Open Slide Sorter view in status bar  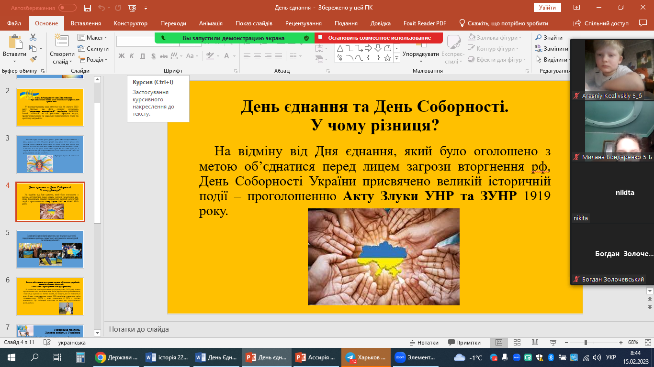click(516, 343)
